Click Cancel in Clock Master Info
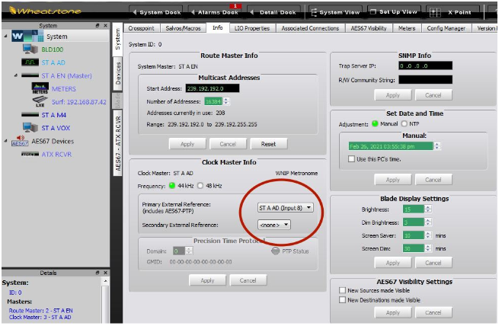The image size is (502, 326). click(x=248, y=280)
